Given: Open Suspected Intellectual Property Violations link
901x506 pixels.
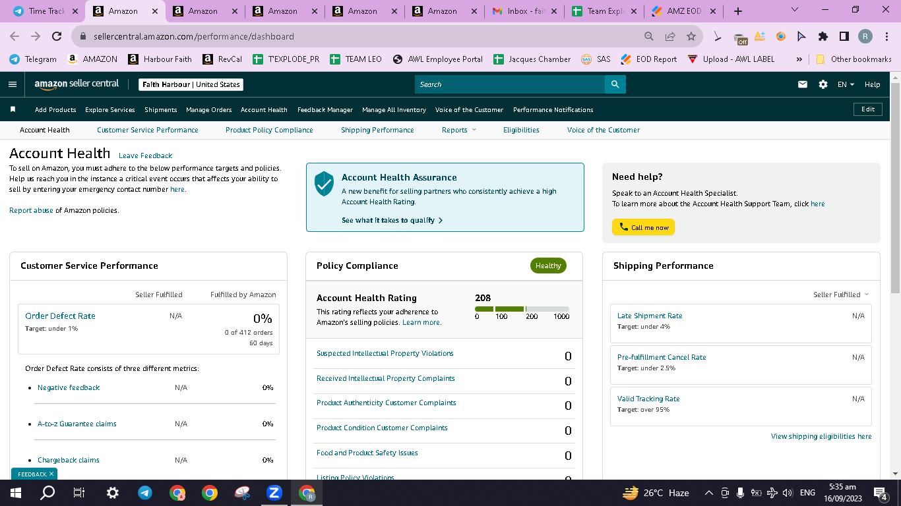Looking at the screenshot, I should [x=385, y=353].
